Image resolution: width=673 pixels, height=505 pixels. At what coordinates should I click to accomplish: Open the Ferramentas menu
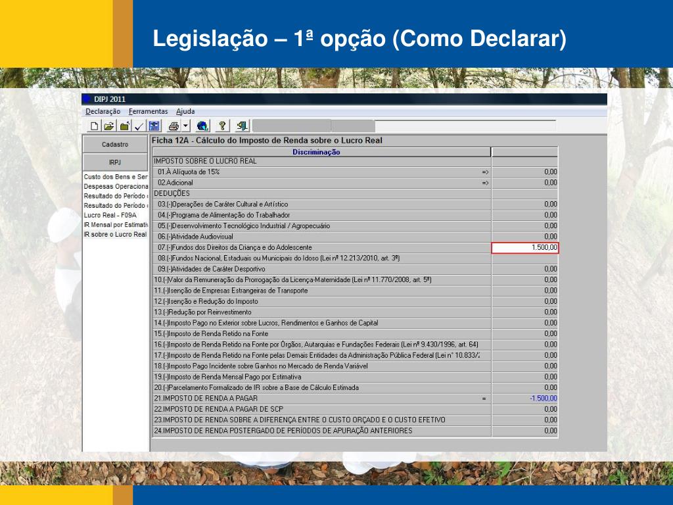[x=148, y=111]
